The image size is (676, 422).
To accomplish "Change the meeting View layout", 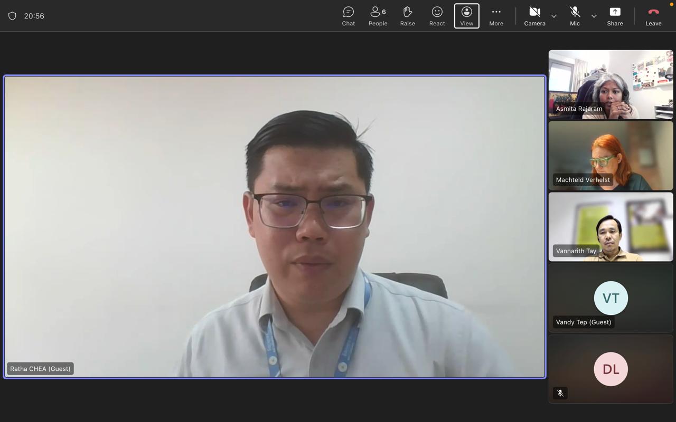I will (x=466, y=16).
